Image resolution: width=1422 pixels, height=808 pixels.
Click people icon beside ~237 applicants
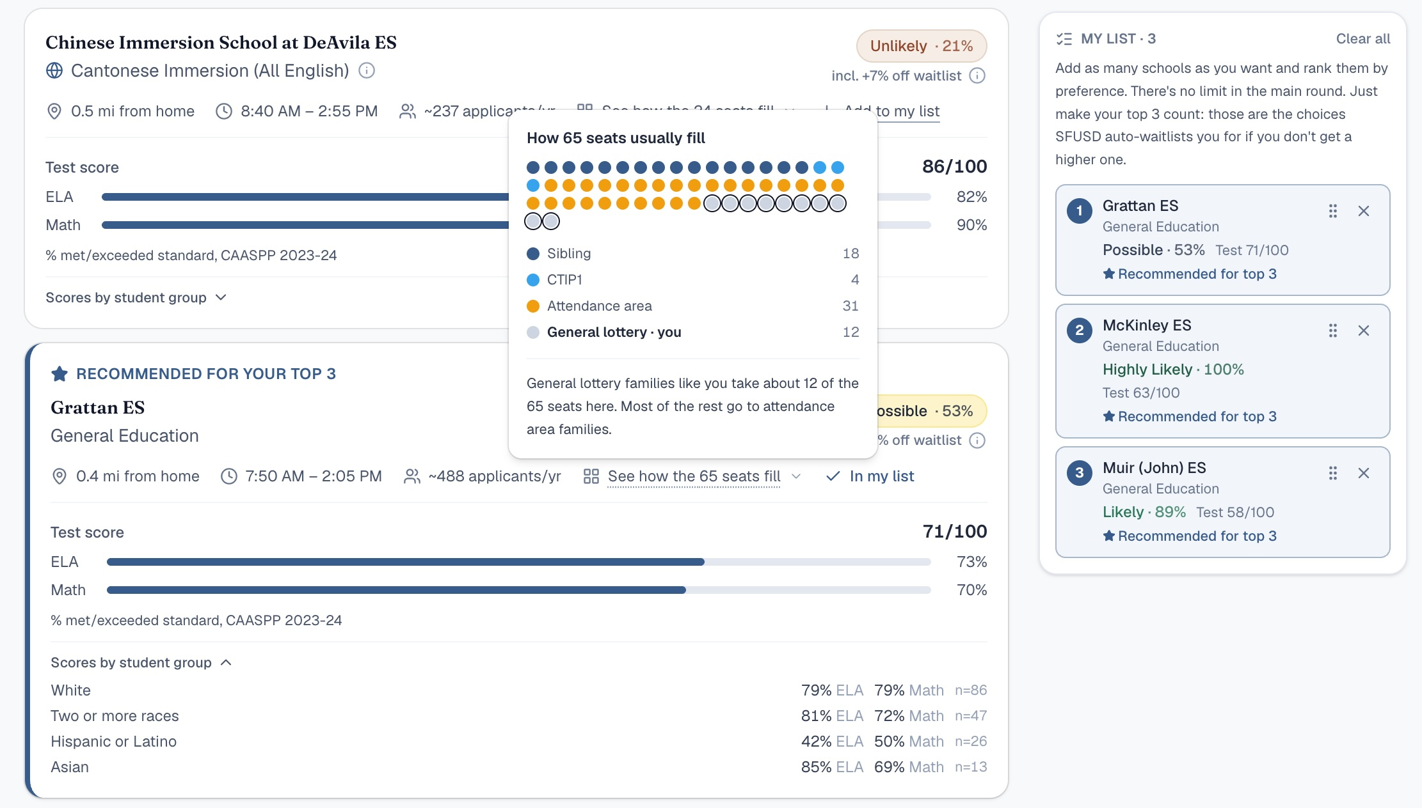(x=407, y=111)
